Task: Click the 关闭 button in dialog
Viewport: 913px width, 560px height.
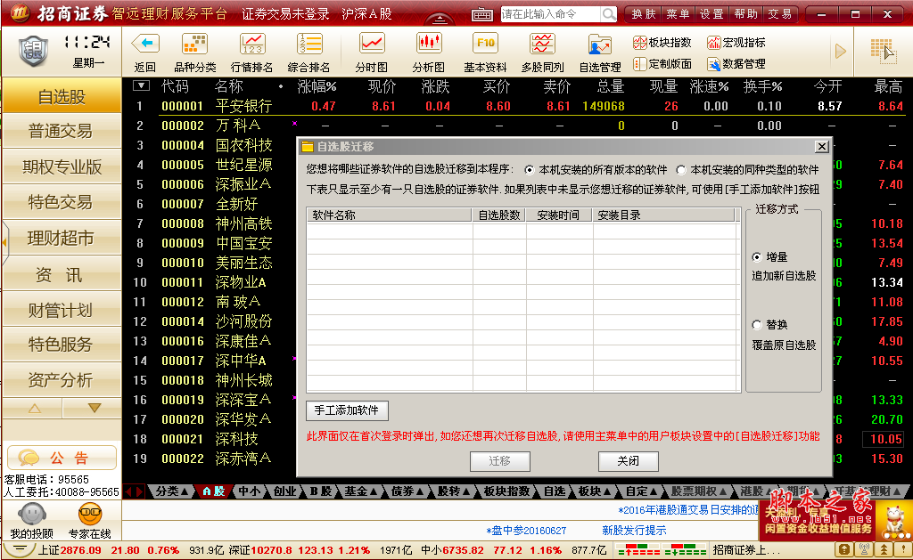Action: (x=629, y=461)
